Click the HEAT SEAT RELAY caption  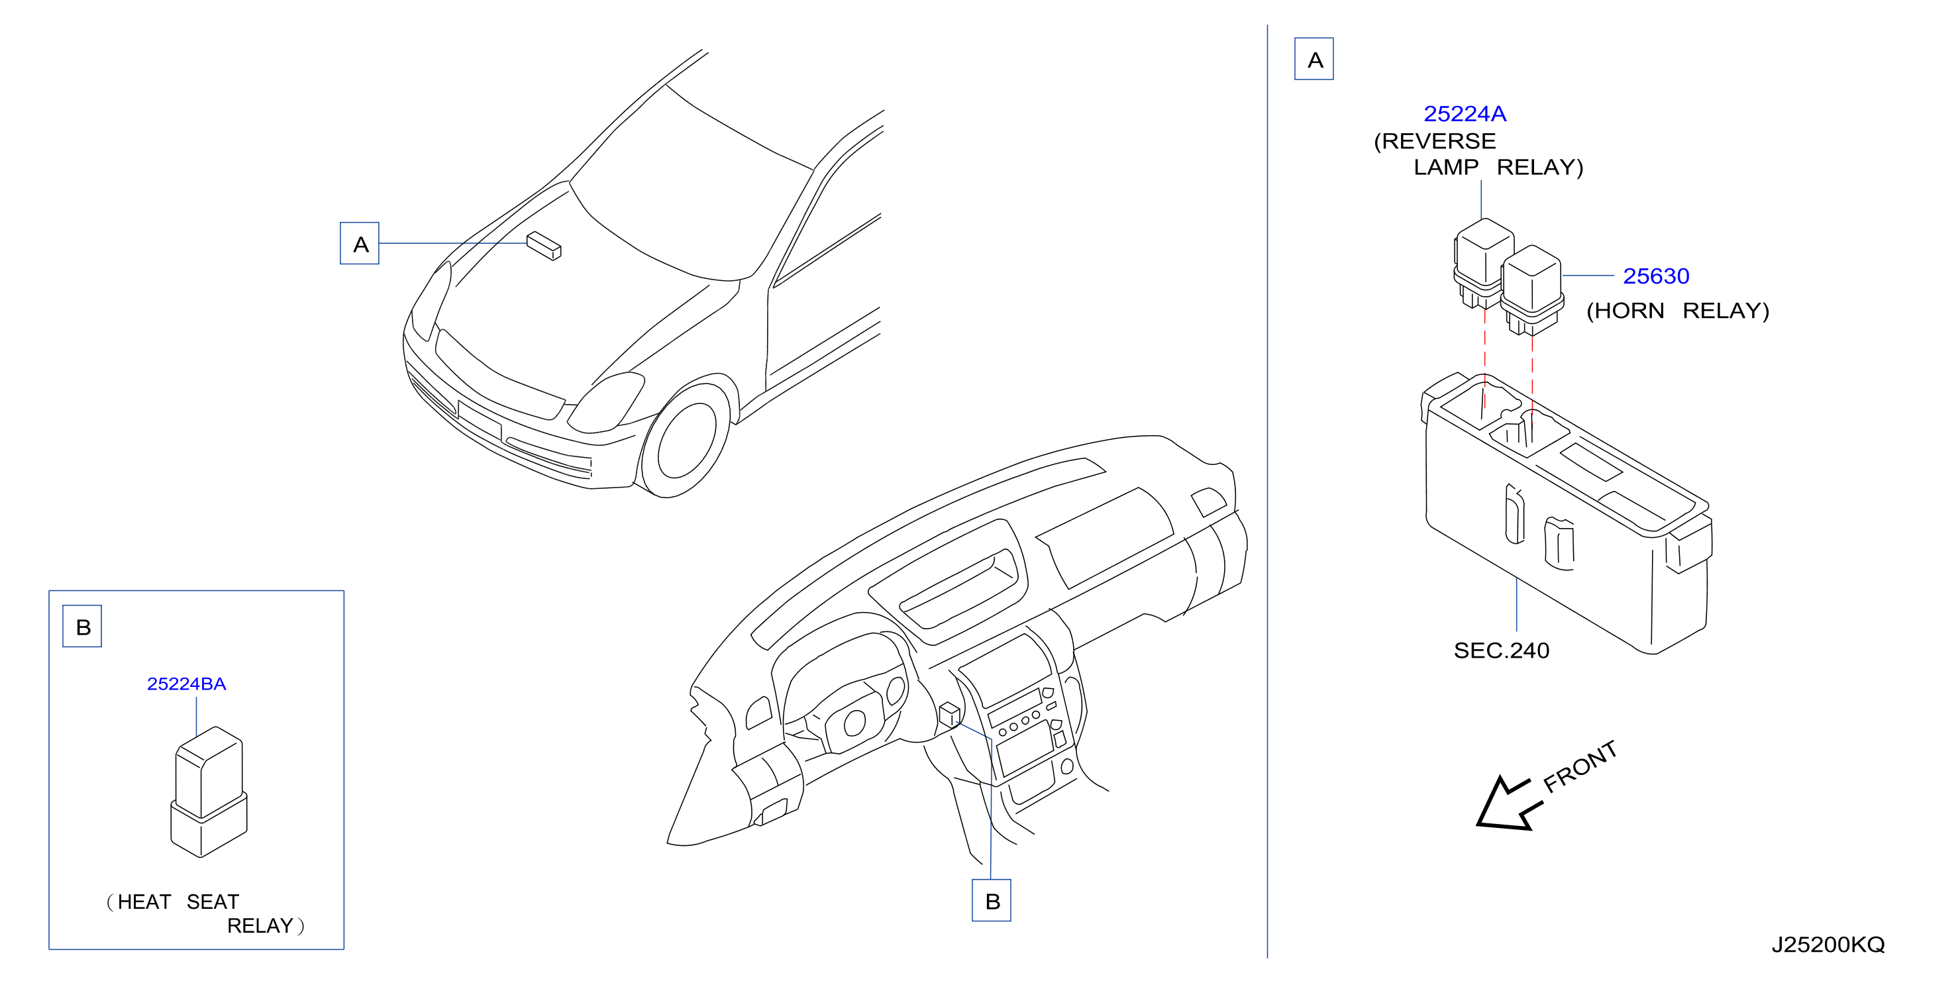205,913
